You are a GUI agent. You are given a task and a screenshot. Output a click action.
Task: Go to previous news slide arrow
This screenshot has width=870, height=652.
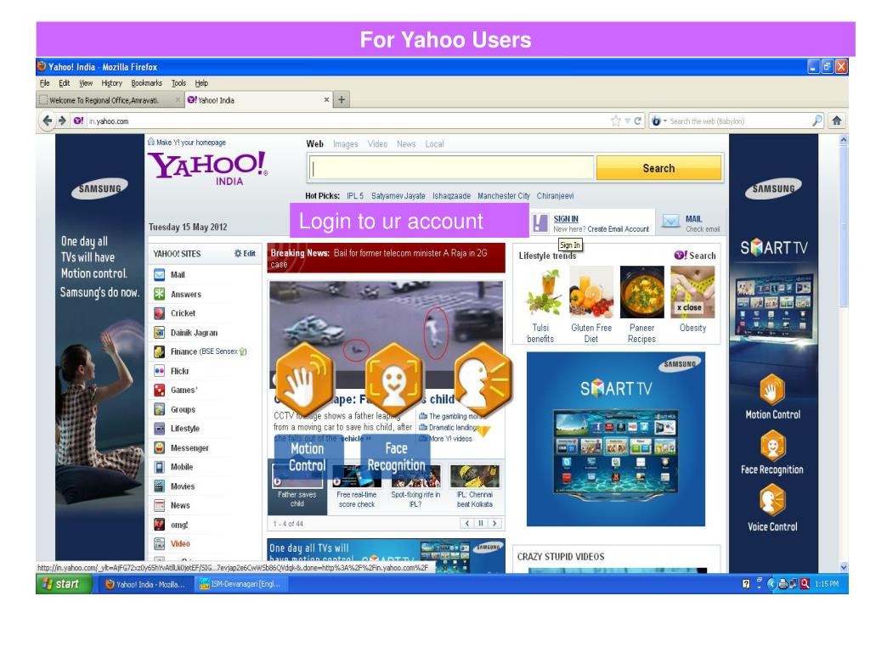pyautogui.click(x=467, y=523)
